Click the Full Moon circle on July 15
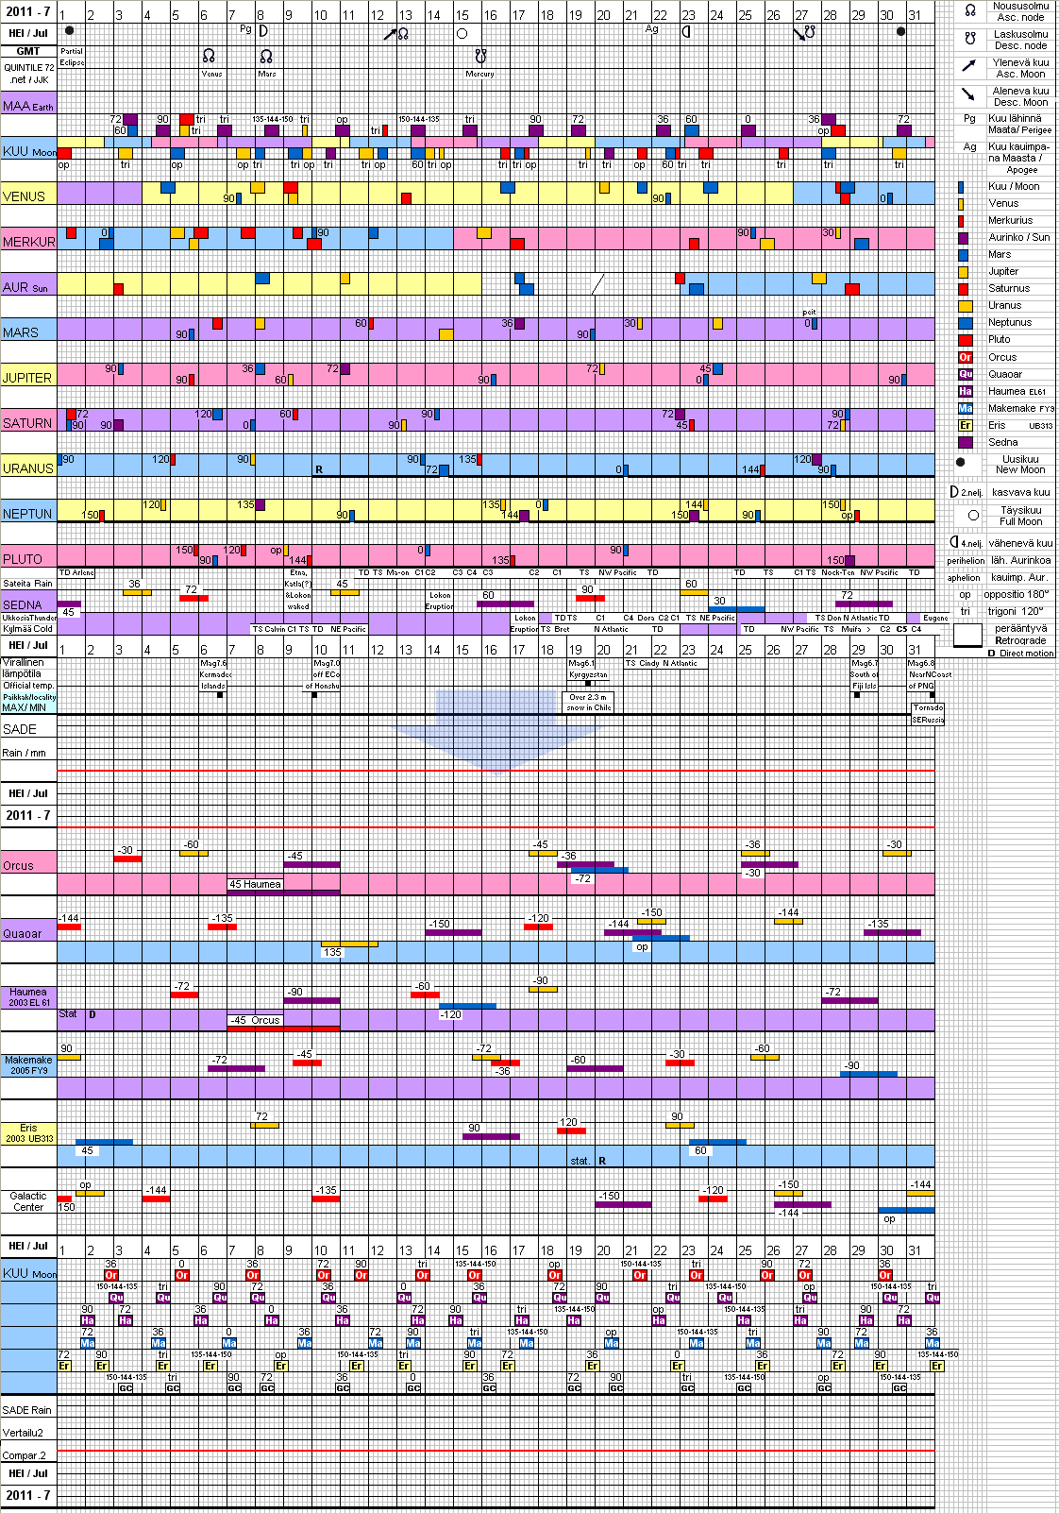Screen dimensions: 1059x1513 (462, 33)
